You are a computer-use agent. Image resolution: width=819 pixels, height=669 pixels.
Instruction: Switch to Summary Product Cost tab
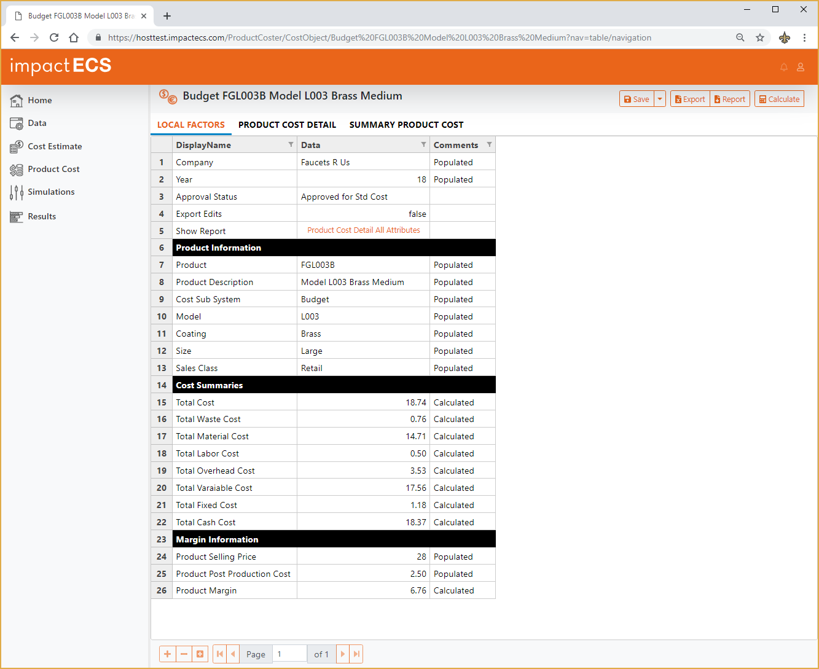click(406, 125)
